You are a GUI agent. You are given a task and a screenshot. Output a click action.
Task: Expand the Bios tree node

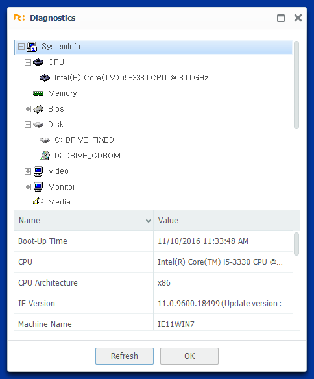coord(28,109)
